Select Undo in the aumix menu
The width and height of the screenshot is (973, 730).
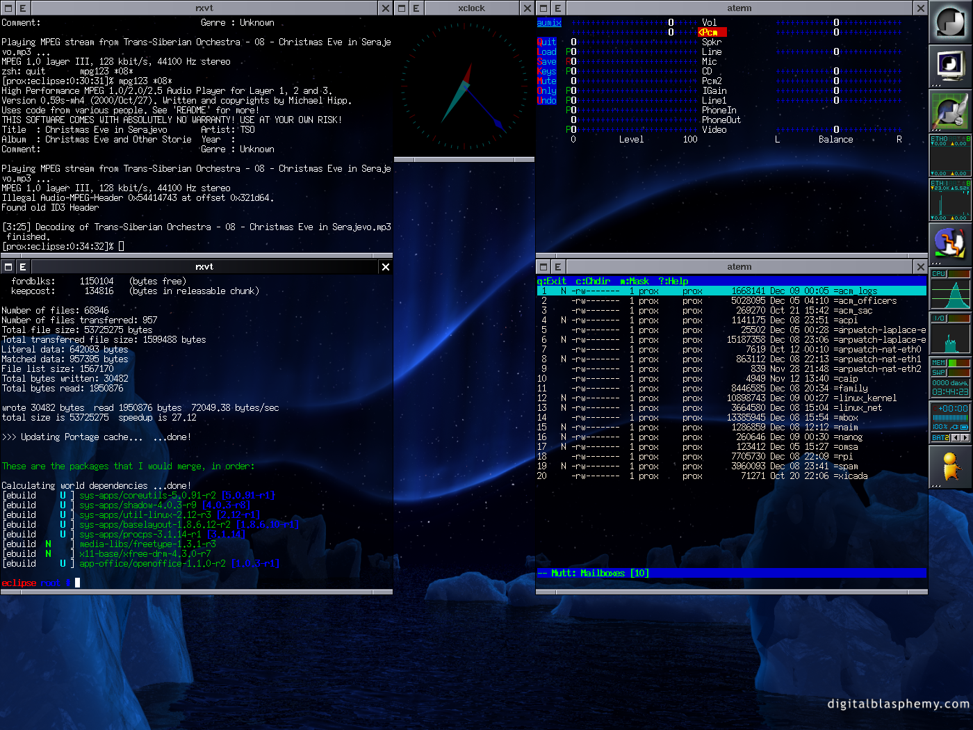tap(547, 101)
